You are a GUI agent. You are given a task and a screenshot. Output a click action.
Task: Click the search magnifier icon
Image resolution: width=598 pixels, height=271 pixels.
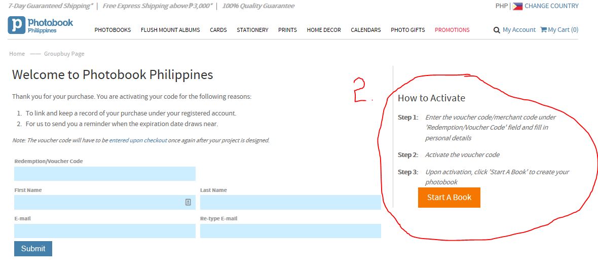[497, 30]
